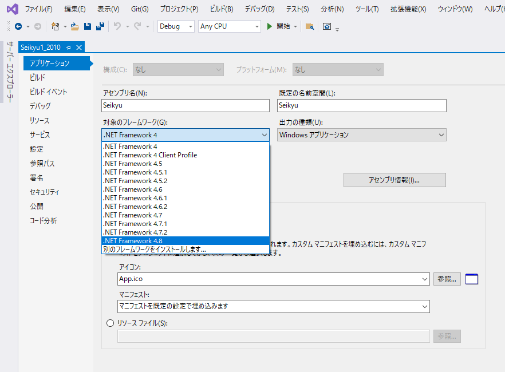Select the 公開 properties page
This screenshot has height=372, width=505.
(37, 206)
